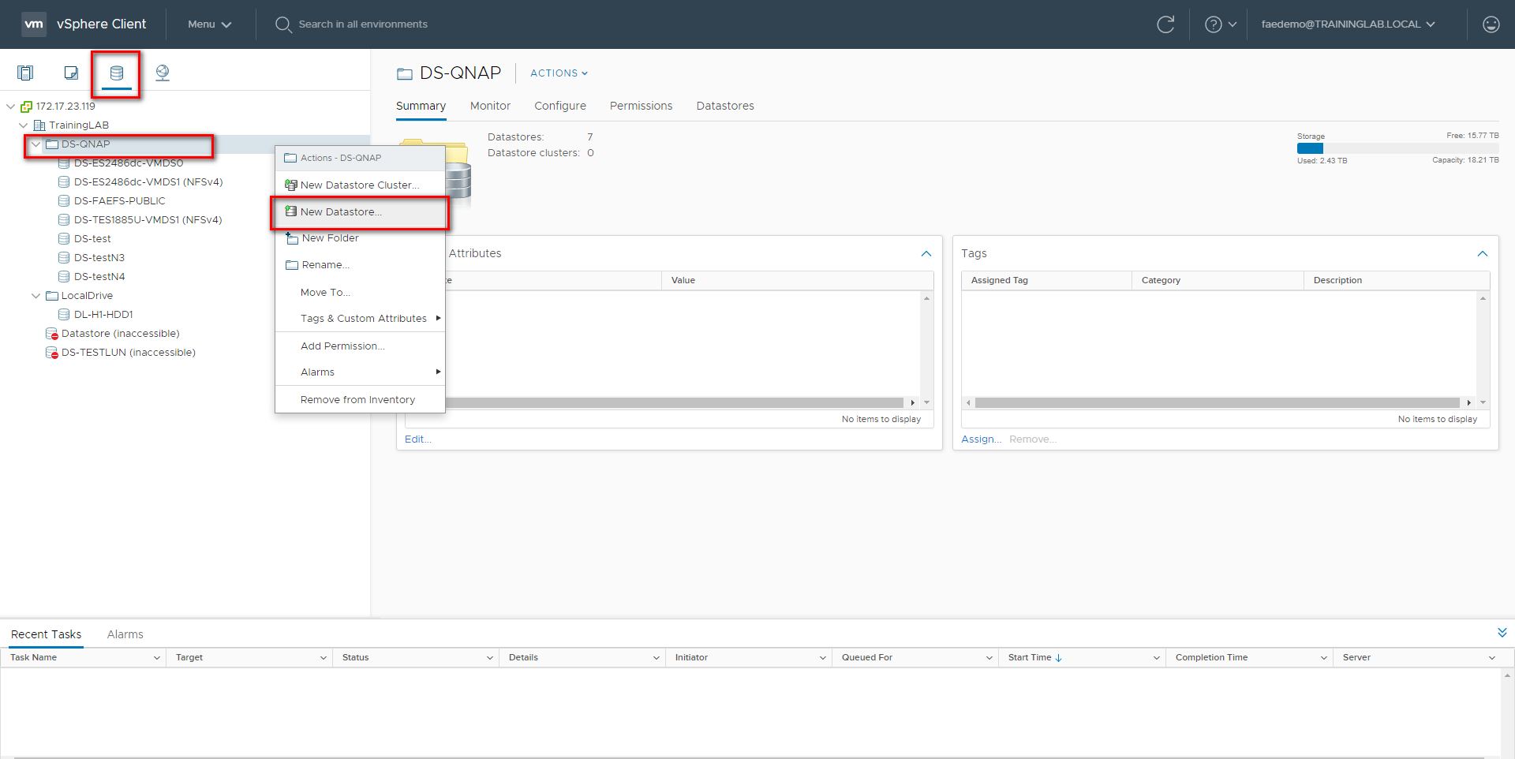This screenshot has width=1515, height=759.
Task: Open the Alarms submenu in context menu
Action: point(360,372)
